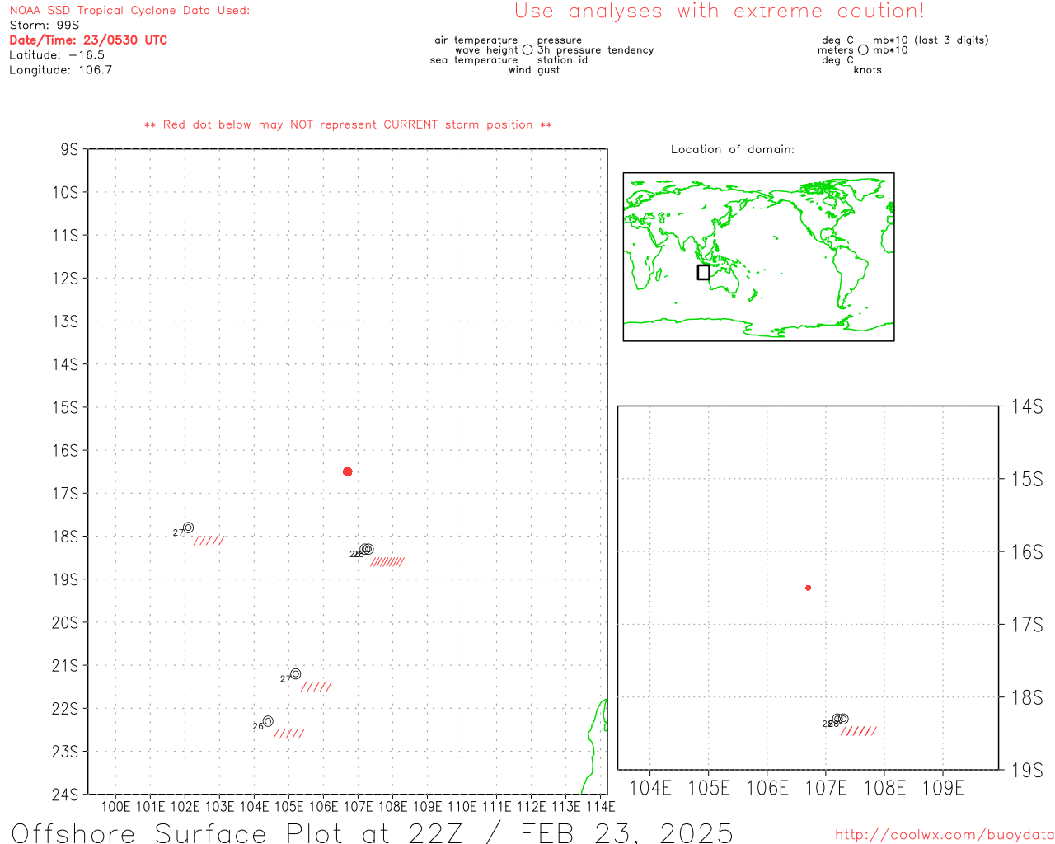Click the world locator map thumbnail
Image resolution: width=1055 pixels, height=844 pixels.
[x=758, y=257]
